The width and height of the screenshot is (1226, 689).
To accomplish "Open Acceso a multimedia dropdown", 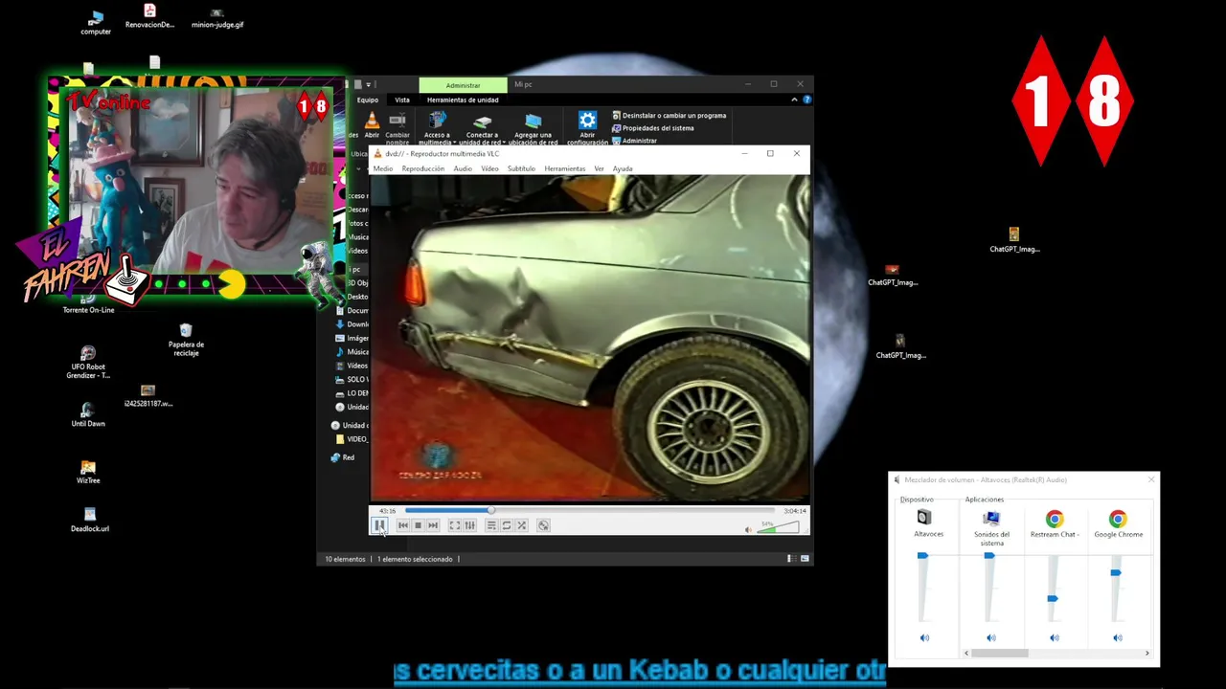I will coord(437,127).
